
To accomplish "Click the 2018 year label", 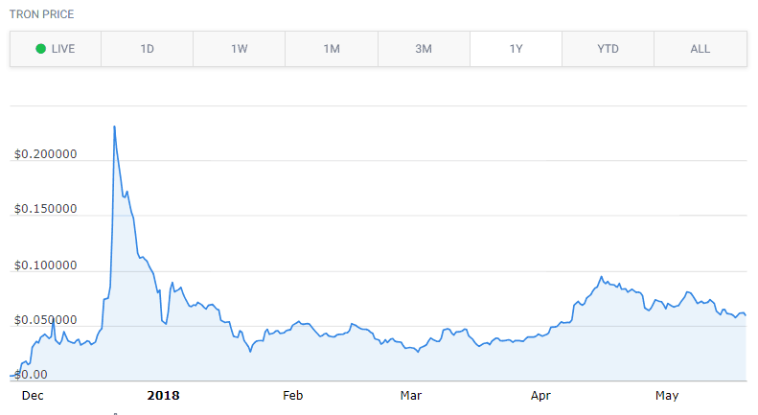I will click(x=164, y=396).
